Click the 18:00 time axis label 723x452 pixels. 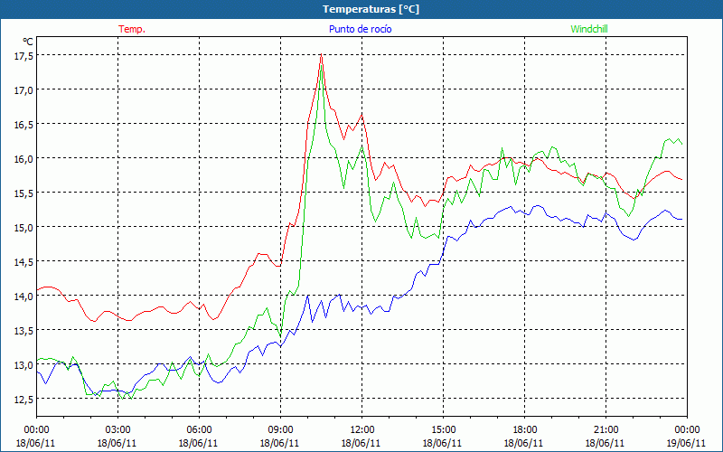[524, 430]
